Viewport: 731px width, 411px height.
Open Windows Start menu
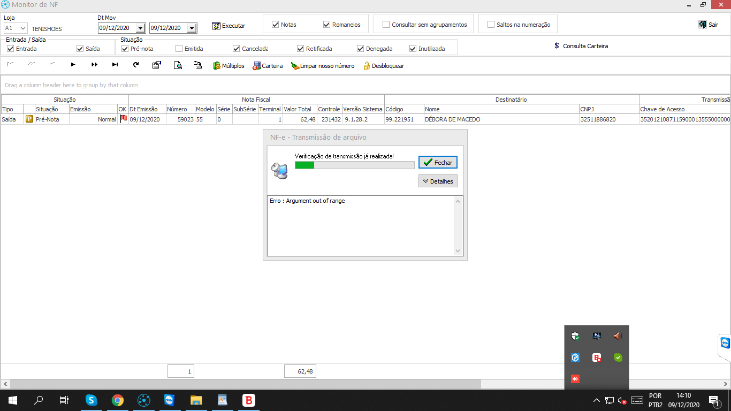tap(12, 400)
